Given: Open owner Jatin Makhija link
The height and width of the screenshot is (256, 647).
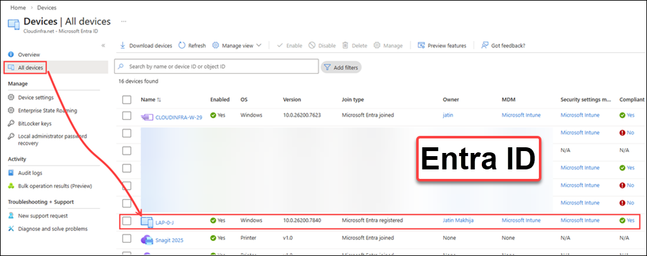Looking at the screenshot, I should (x=458, y=221).
